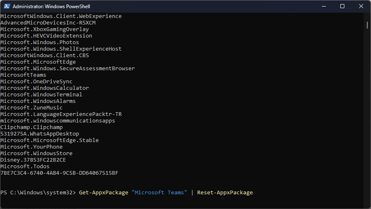Screen dimensions: 371x209
Task: Click the 'Clipchamp.Clipchamp' line
Action: click(32, 127)
